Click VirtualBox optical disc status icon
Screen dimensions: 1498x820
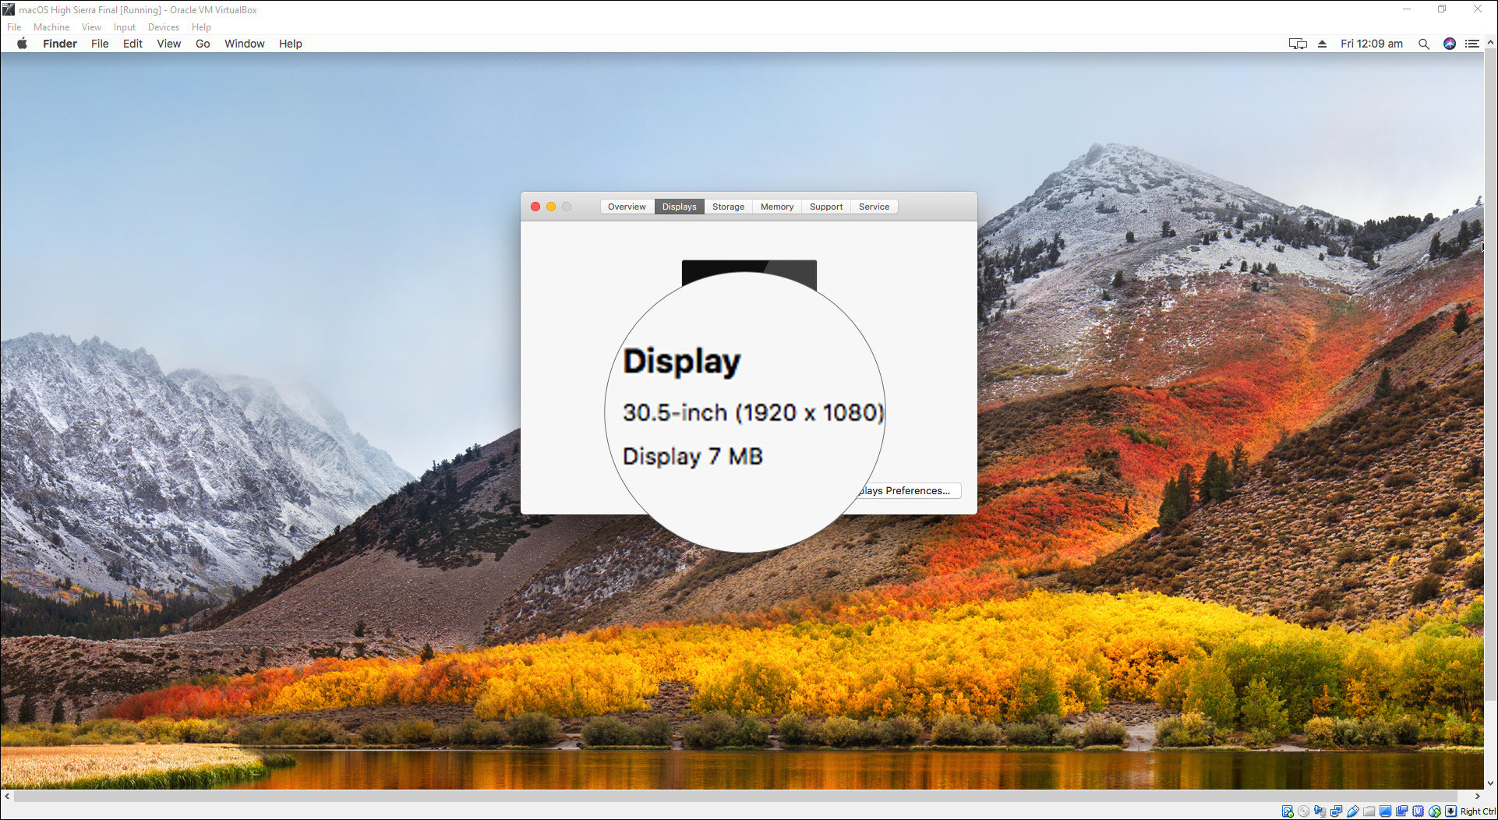tap(1303, 811)
